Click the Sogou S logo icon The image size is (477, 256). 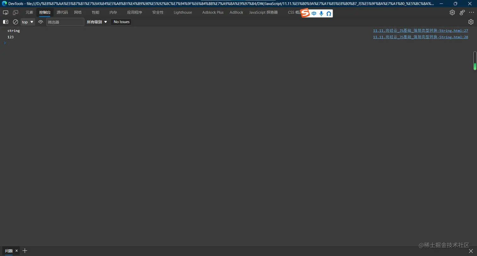pyautogui.click(x=305, y=13)
